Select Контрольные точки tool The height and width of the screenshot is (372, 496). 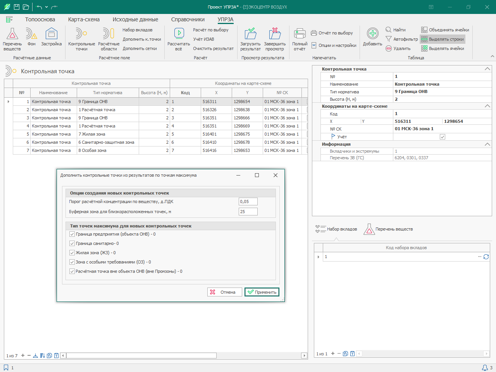click(x=81, y=39)
